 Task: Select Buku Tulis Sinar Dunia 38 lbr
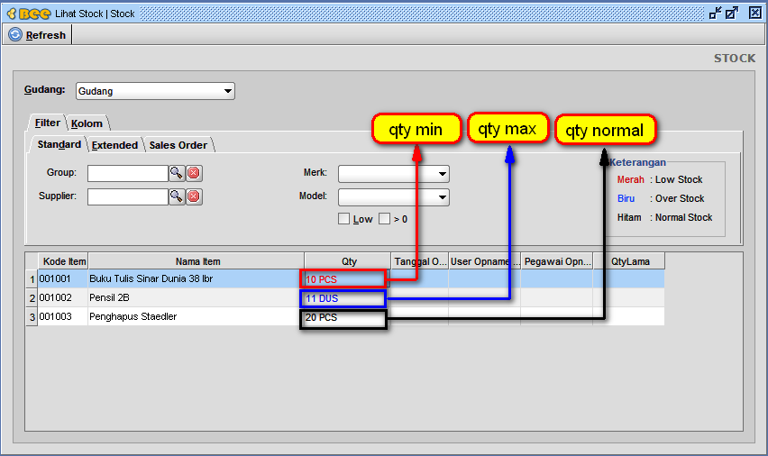(196, 278)
